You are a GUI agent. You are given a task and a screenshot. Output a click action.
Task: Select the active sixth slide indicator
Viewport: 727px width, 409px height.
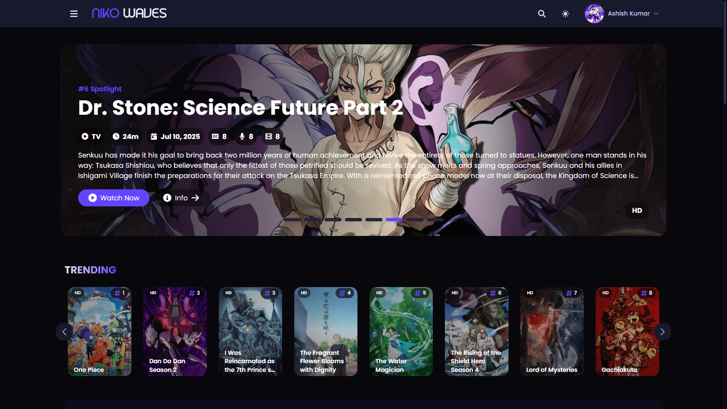tap(394, 220)
